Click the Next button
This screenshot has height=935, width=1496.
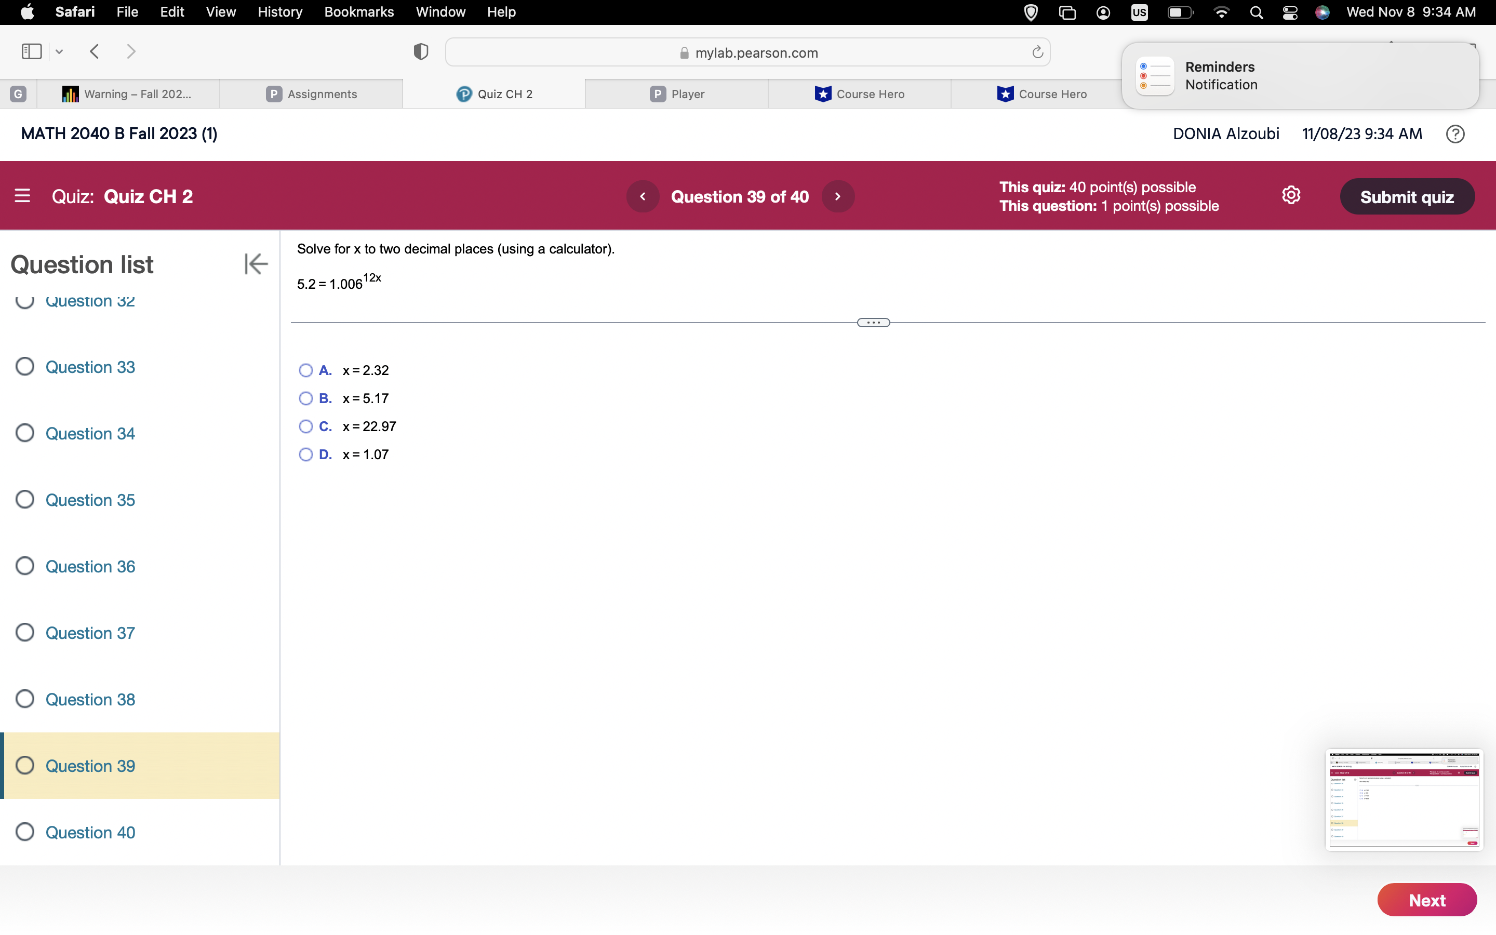pos(1426,900)
